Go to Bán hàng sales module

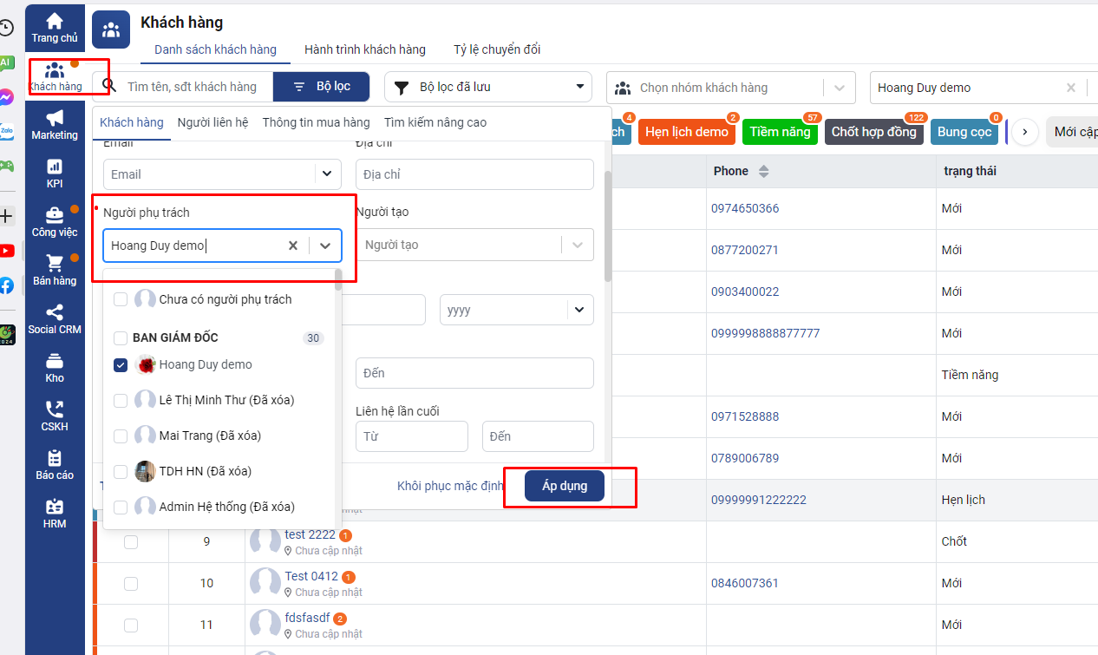click(x=55, y=270)
